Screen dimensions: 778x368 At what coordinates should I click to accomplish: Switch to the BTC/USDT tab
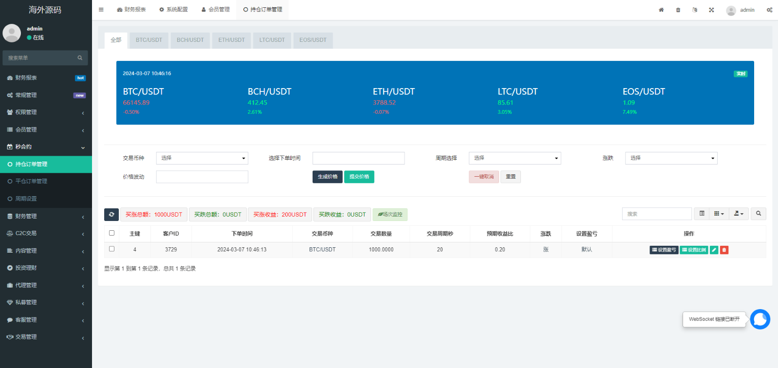coord(149,40)
